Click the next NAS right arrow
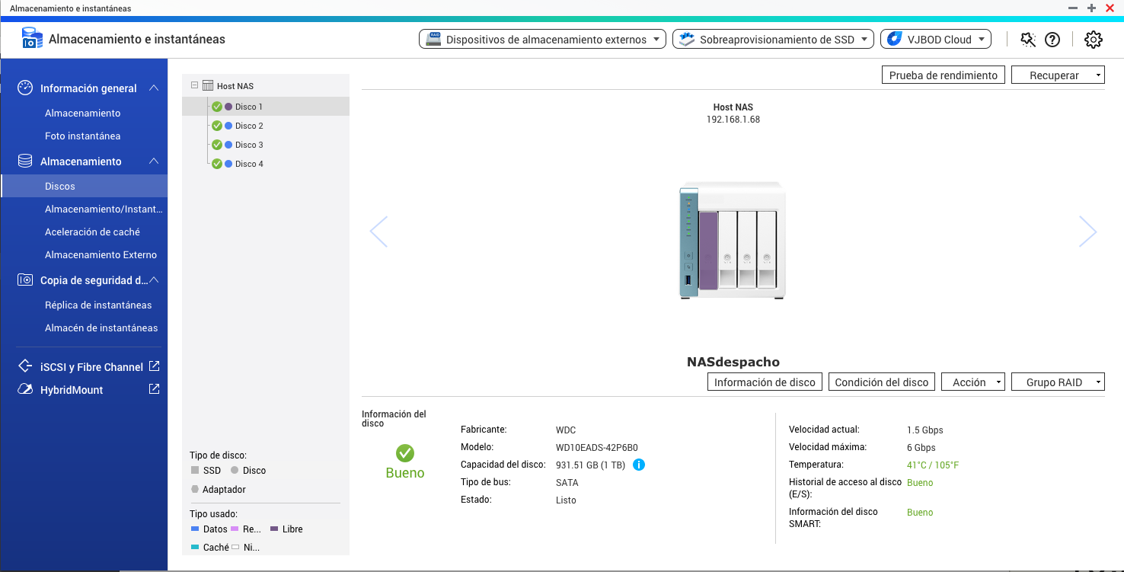The height and width of the screenshot is (572, 1124). pos(1087,232)
